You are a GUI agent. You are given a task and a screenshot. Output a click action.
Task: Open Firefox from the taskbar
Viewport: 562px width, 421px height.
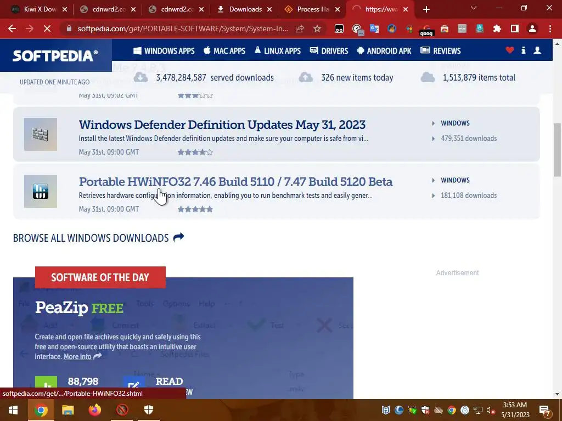click(x=95, y=410)
